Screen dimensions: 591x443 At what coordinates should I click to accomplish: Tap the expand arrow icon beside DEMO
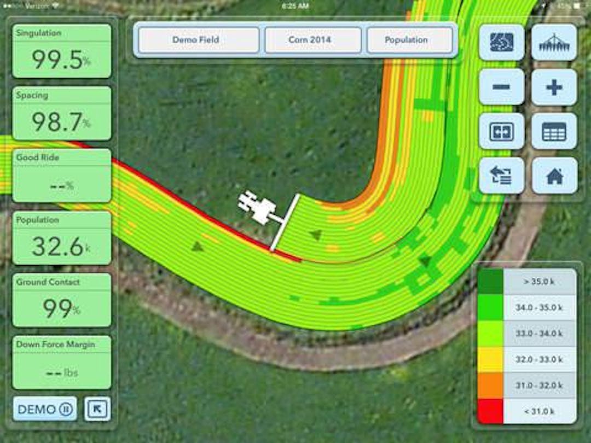tap(97, 409)
